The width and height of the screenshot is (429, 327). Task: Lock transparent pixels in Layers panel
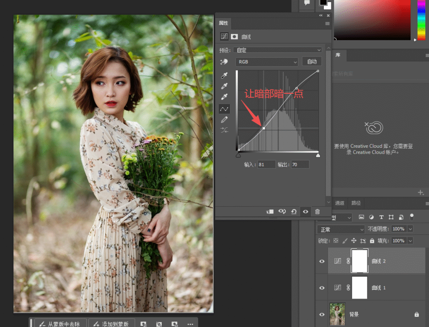click(x=336, y=241)
